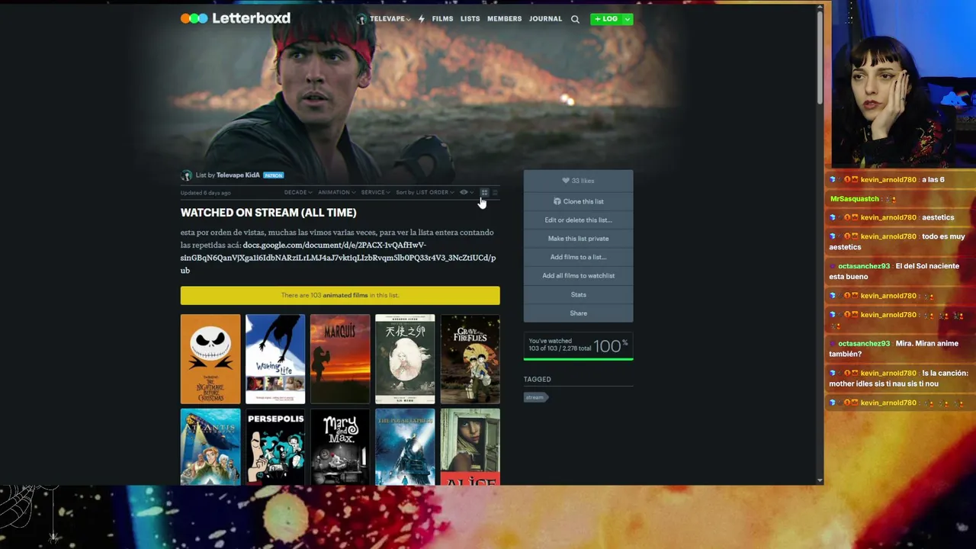Click the list owner avatar beside 'List by'
The width and height of the screenshot is (976, 549).
[186, 175]
